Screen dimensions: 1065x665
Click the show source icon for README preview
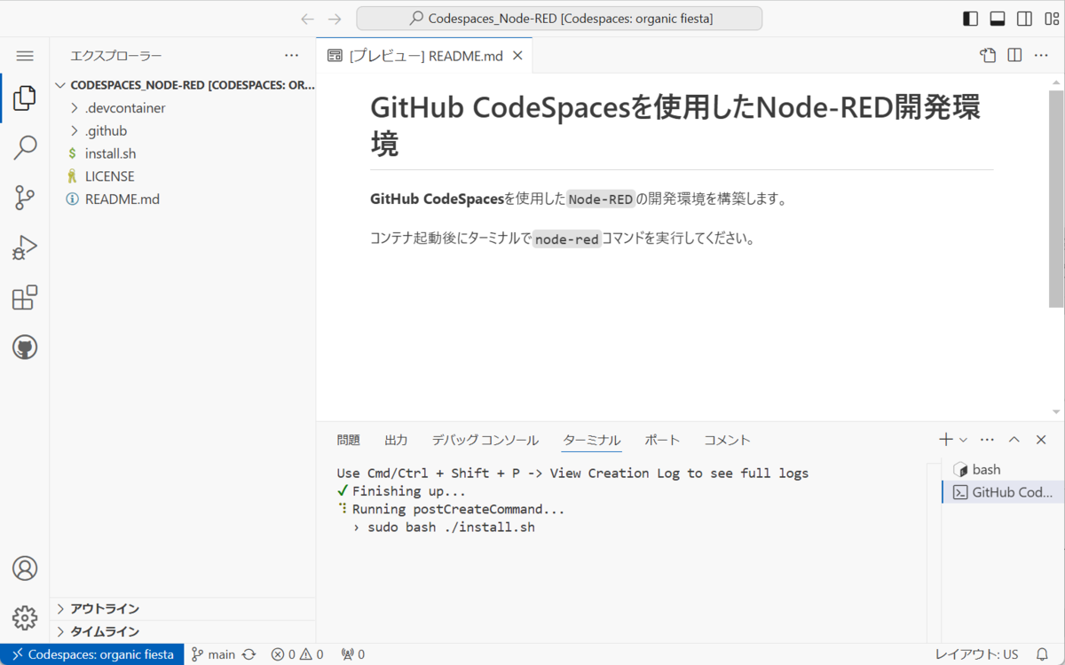988,56
